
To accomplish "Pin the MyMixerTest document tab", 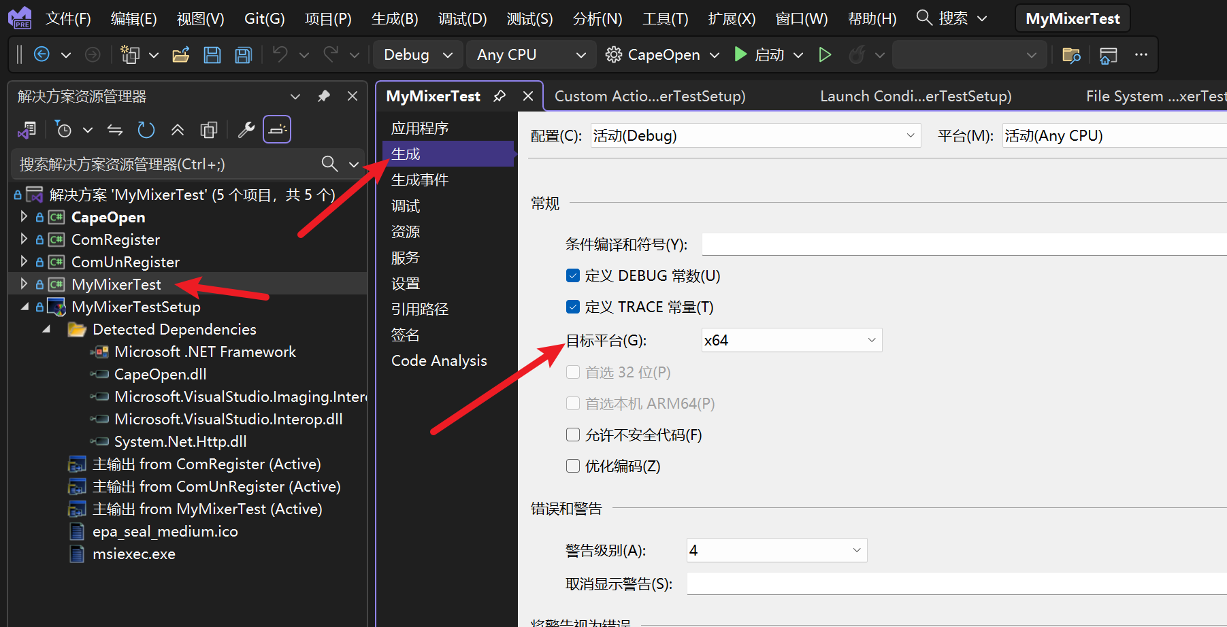I will pos(500,96).
